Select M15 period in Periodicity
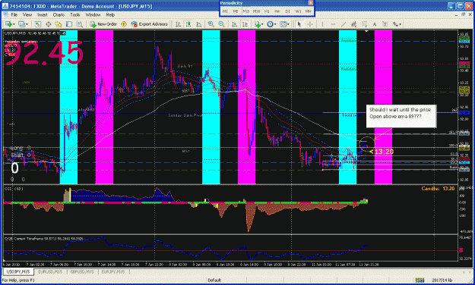Image resolution: width=475 pixels, height=285 pixels. tap(246, 11)
